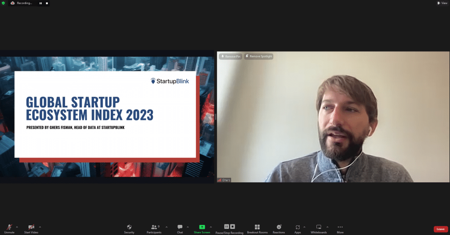This screenshot has height=235, width=450.
Task: Open the Chat panel
Action: (180, 229)
